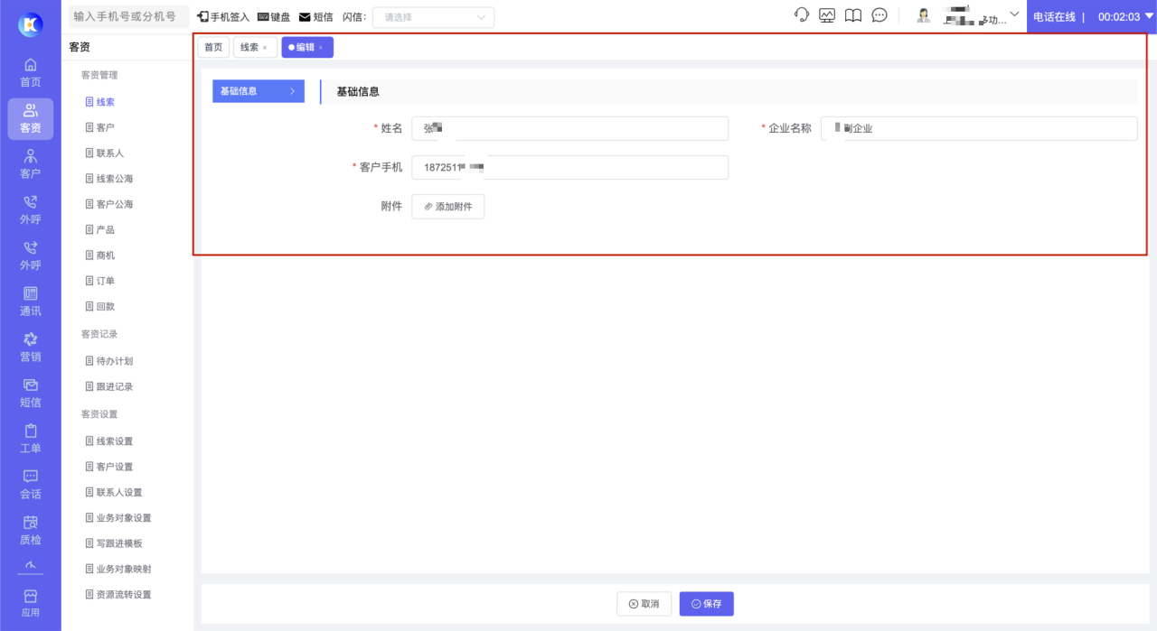The image size is (1157, 631).
Task: Open the monitor chart icon
Action: point(826,15)
